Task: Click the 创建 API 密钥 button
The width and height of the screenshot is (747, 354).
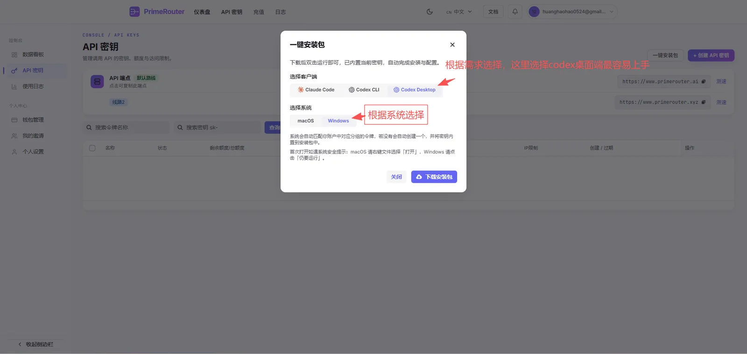Action: pos(711,56)
